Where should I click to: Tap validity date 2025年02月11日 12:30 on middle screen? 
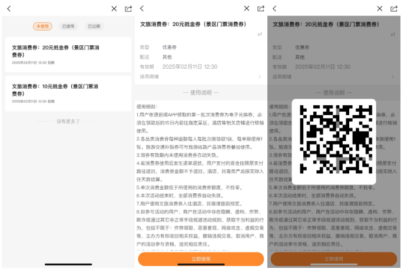pos(190,67)
